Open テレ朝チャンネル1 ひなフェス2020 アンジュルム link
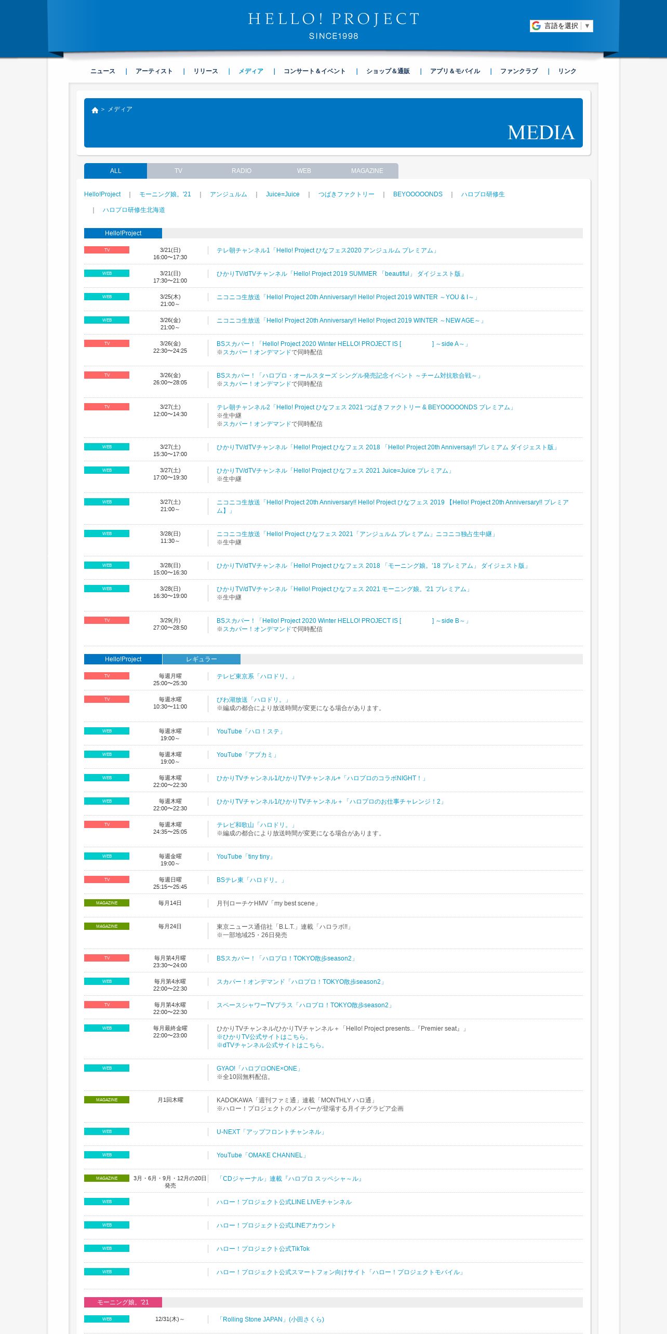This screenshot has width=667, height=1334. (x=328, y=250)
